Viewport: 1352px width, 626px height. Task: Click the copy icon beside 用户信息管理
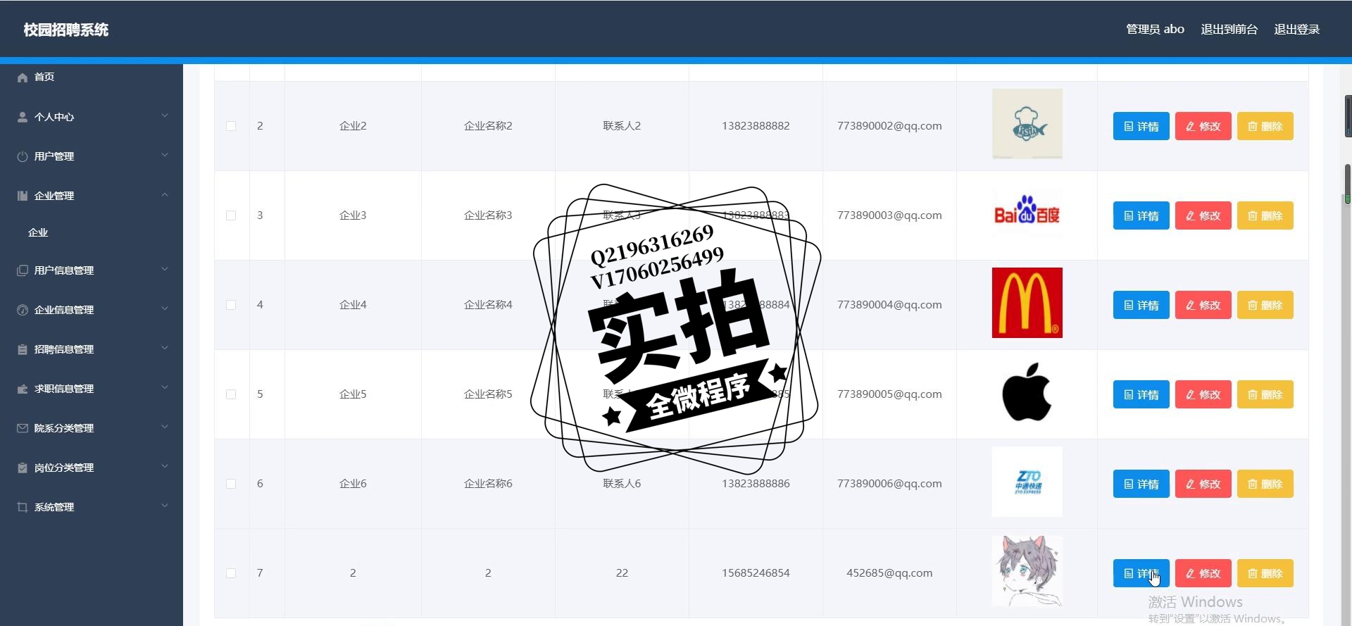[x=23, y=270]
